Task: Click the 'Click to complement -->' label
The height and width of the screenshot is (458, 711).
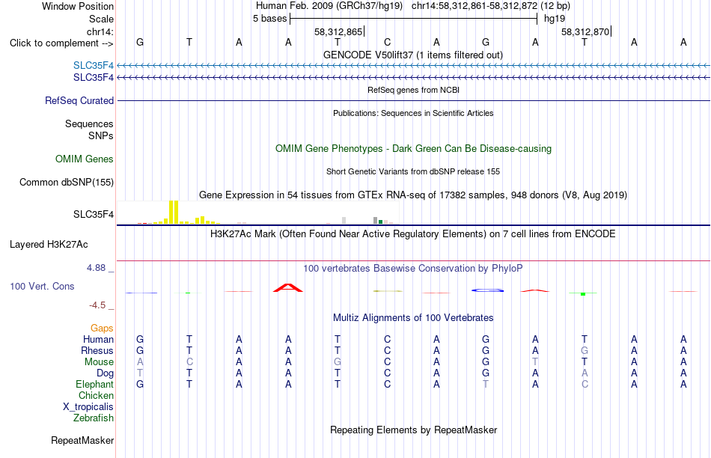Action: [61, 43]
